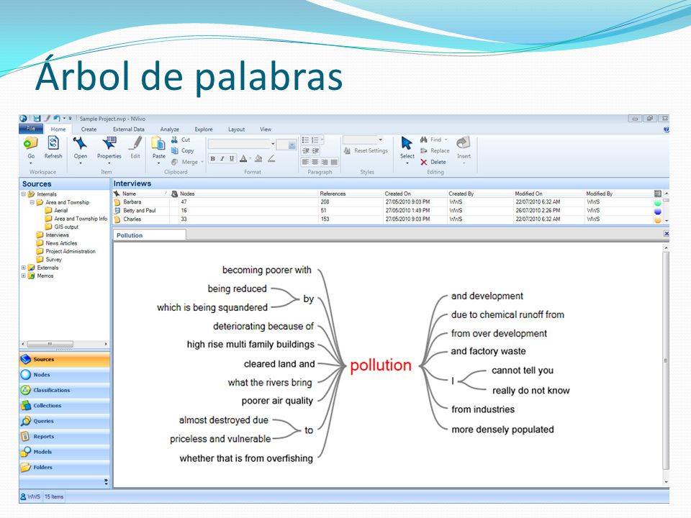691x518 pixels.
Task: Select the Survey folder
Action: [50, 260]
